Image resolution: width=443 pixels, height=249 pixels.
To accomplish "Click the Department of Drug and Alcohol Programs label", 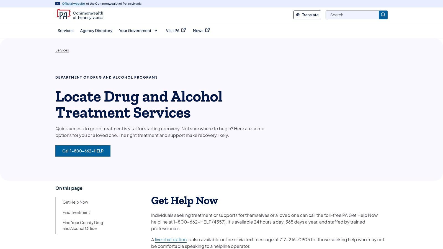I will coord(106,77).
